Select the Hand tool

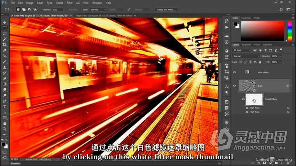click(4, 123)
